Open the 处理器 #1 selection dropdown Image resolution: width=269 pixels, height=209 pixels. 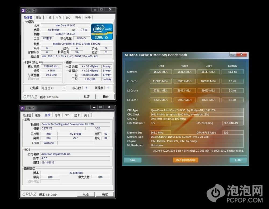[53, 88]
